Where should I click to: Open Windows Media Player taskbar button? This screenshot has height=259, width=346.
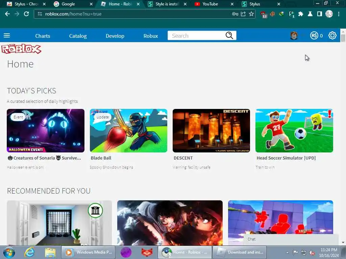(88, 252)
